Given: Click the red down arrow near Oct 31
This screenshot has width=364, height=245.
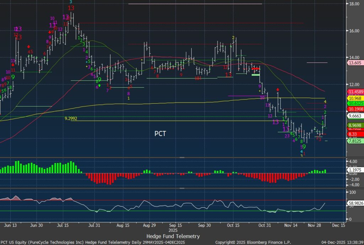Looking at the screenshot, I should click(x=278, y=90).
